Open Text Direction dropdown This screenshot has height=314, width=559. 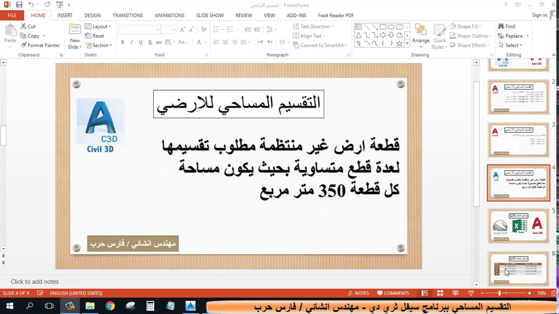click(x=313, y=27)
